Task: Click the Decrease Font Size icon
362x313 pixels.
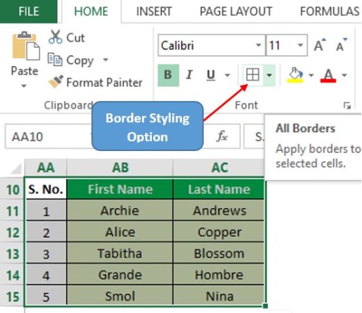Action: (342, 45)
